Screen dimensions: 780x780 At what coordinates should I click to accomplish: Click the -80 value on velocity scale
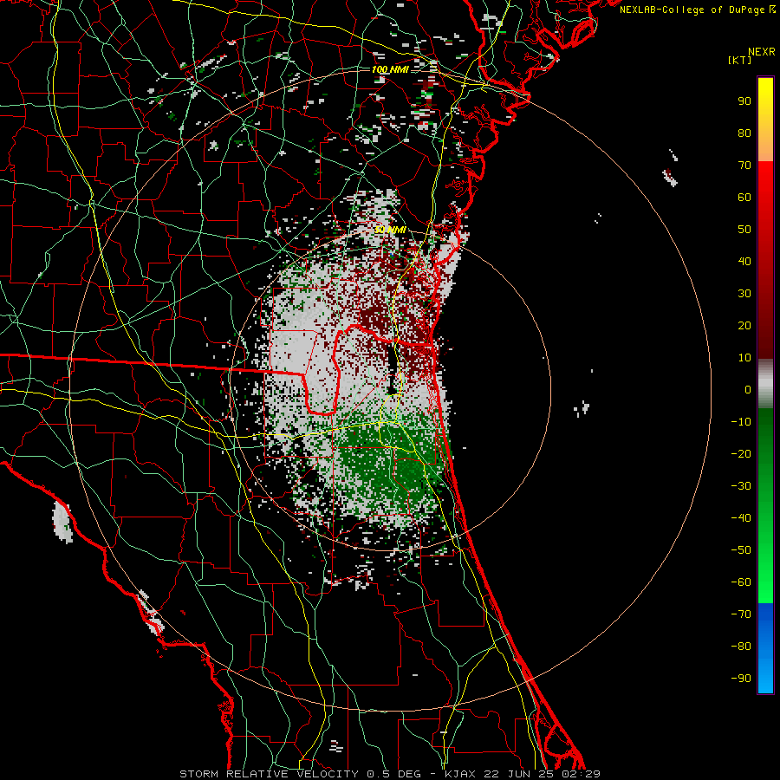[x=741, y=647]
